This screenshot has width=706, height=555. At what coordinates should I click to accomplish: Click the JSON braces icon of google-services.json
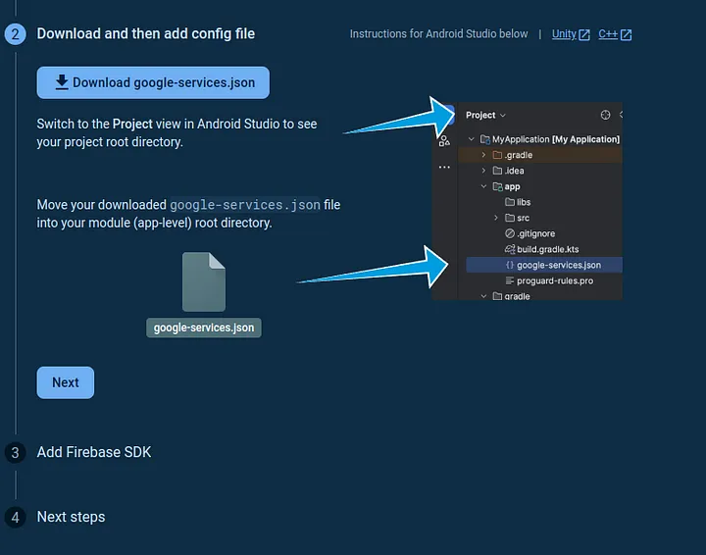pos(510,265)
